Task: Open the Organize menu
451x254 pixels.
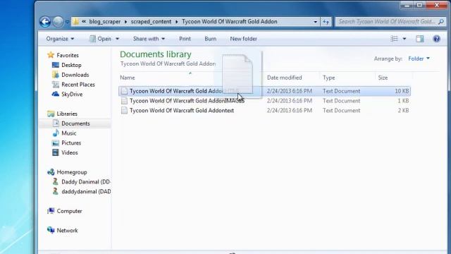Action: click(60, 39)
